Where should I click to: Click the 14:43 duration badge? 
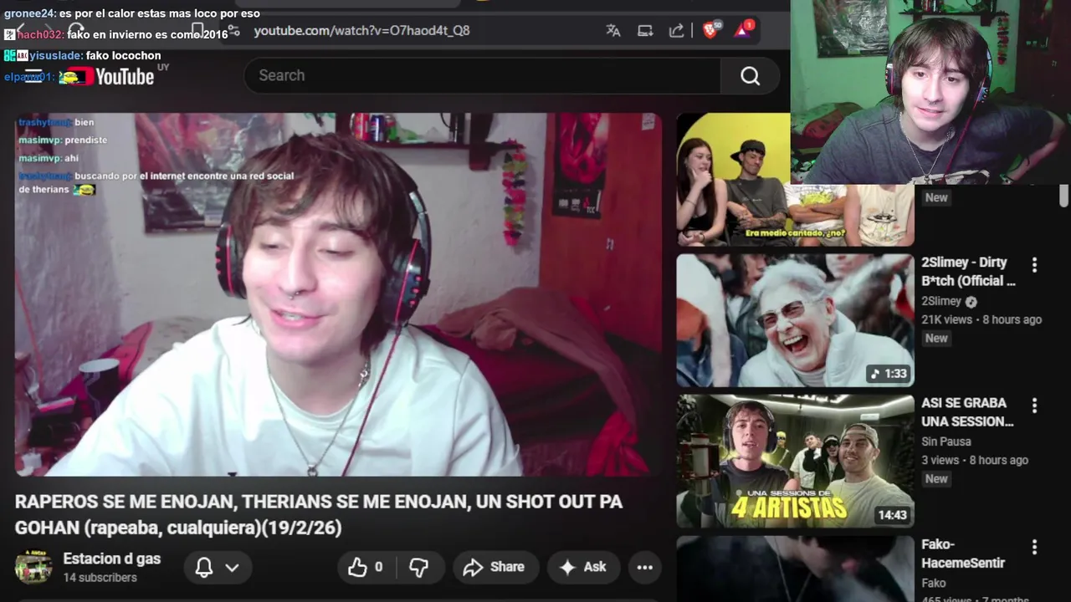[892, 515]
